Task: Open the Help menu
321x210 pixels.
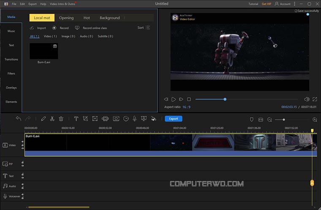Action: 43,4
